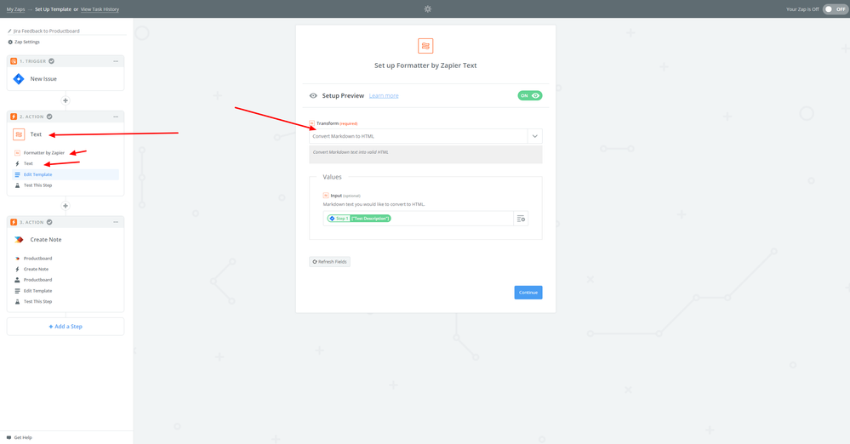Click the Get Help chat icon
The image size is (850, 444).
click(x=9, y=437)
